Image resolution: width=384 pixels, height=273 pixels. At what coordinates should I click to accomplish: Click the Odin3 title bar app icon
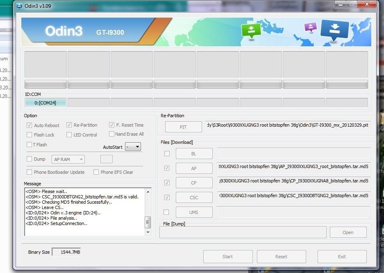click(x=19, y=6)
